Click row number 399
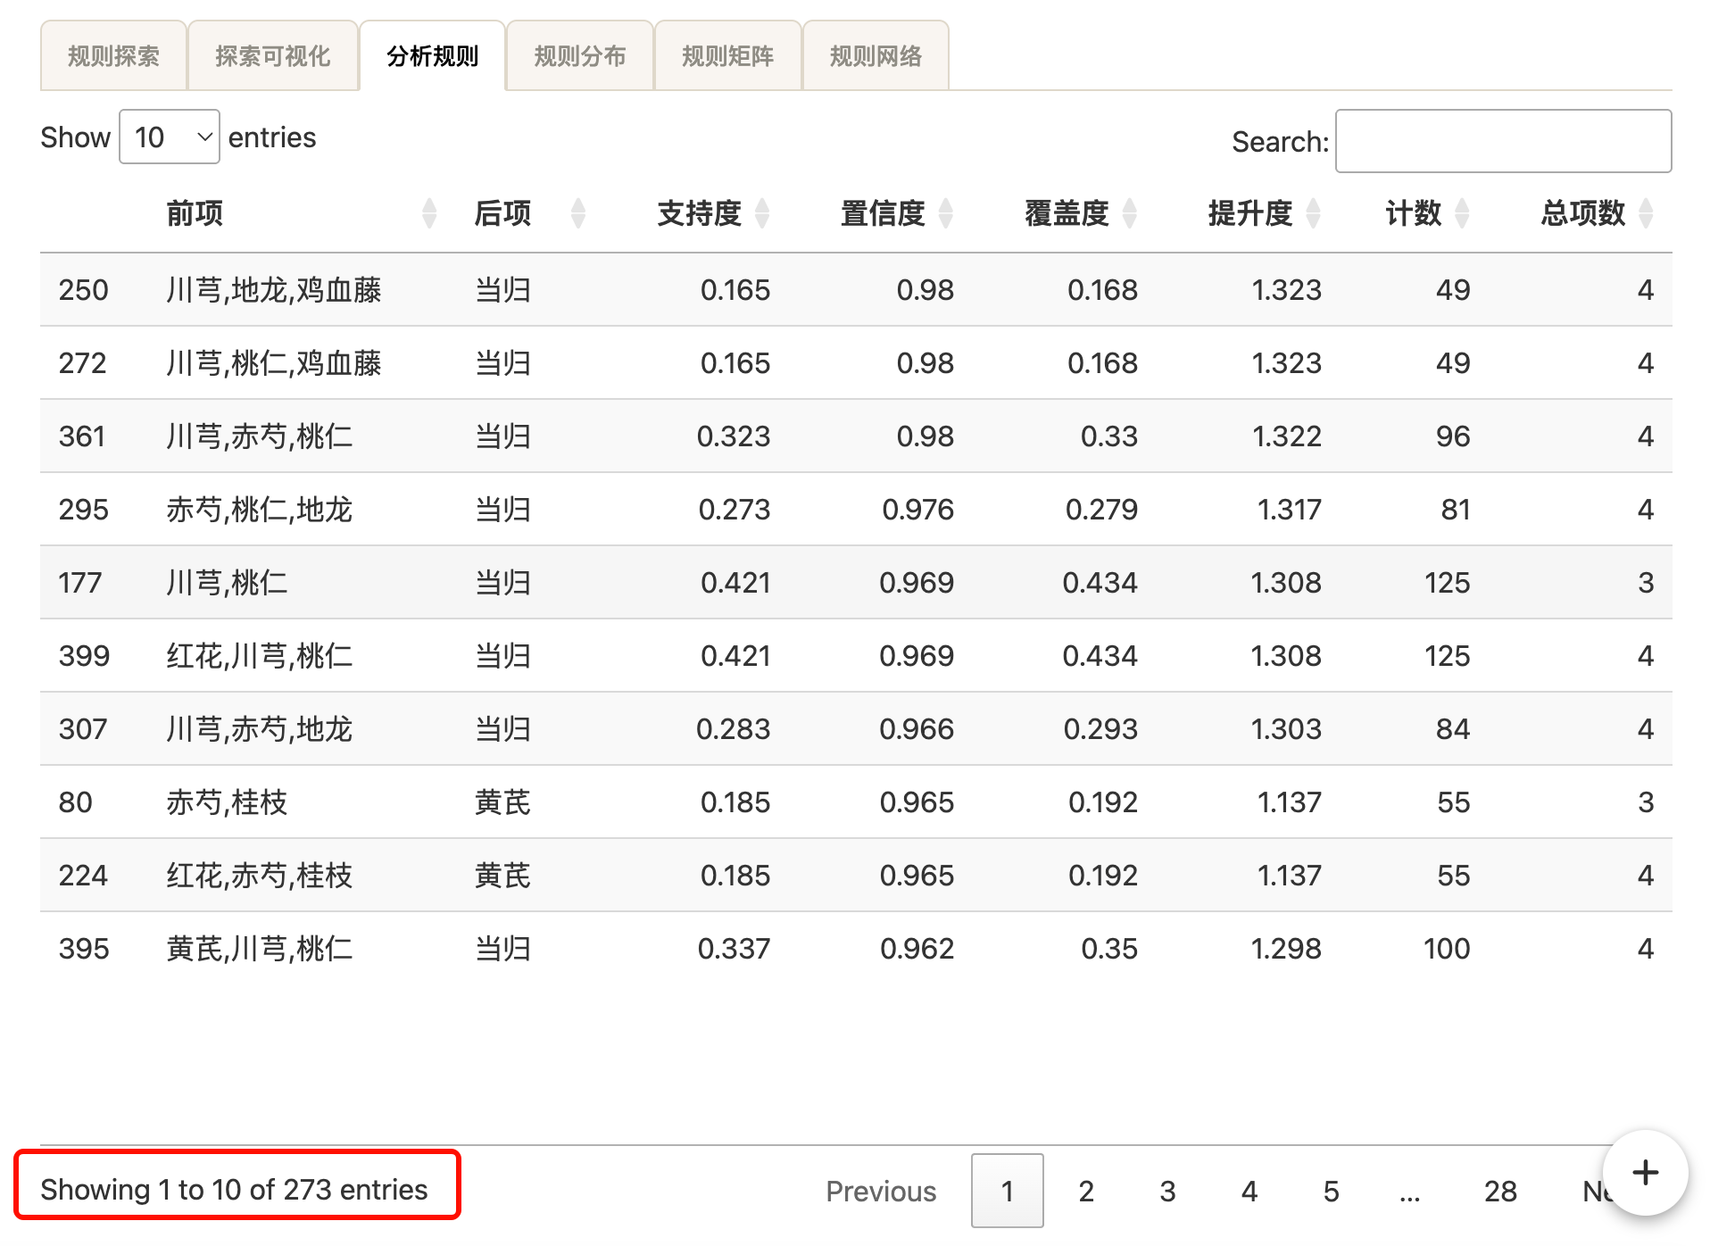Image resolution: width=1710 pixels, height=1246 pixels. pyautogui.click(x=84, y=656)
